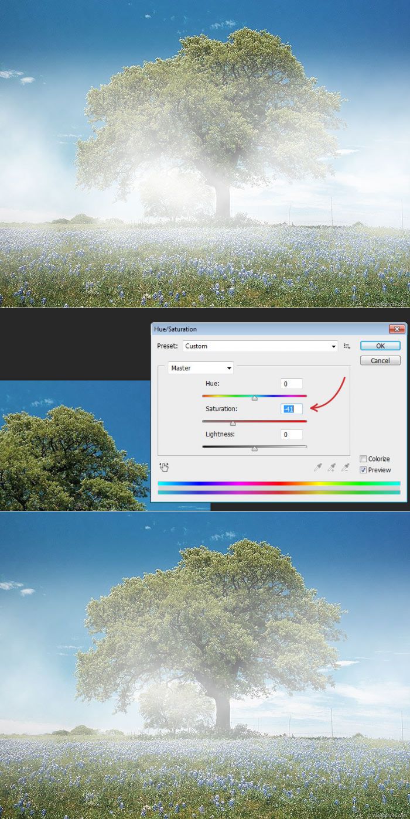Select the Subtract from Sample eyedropper
The image size is (410, 819).
(x=346, y=467)
